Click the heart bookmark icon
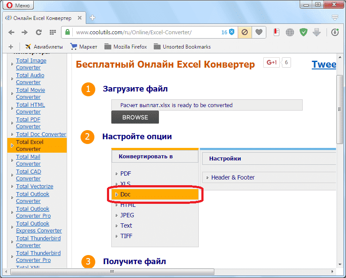Image resolution: width=346 pixels, height=278 pixels. tap(259, 32)
